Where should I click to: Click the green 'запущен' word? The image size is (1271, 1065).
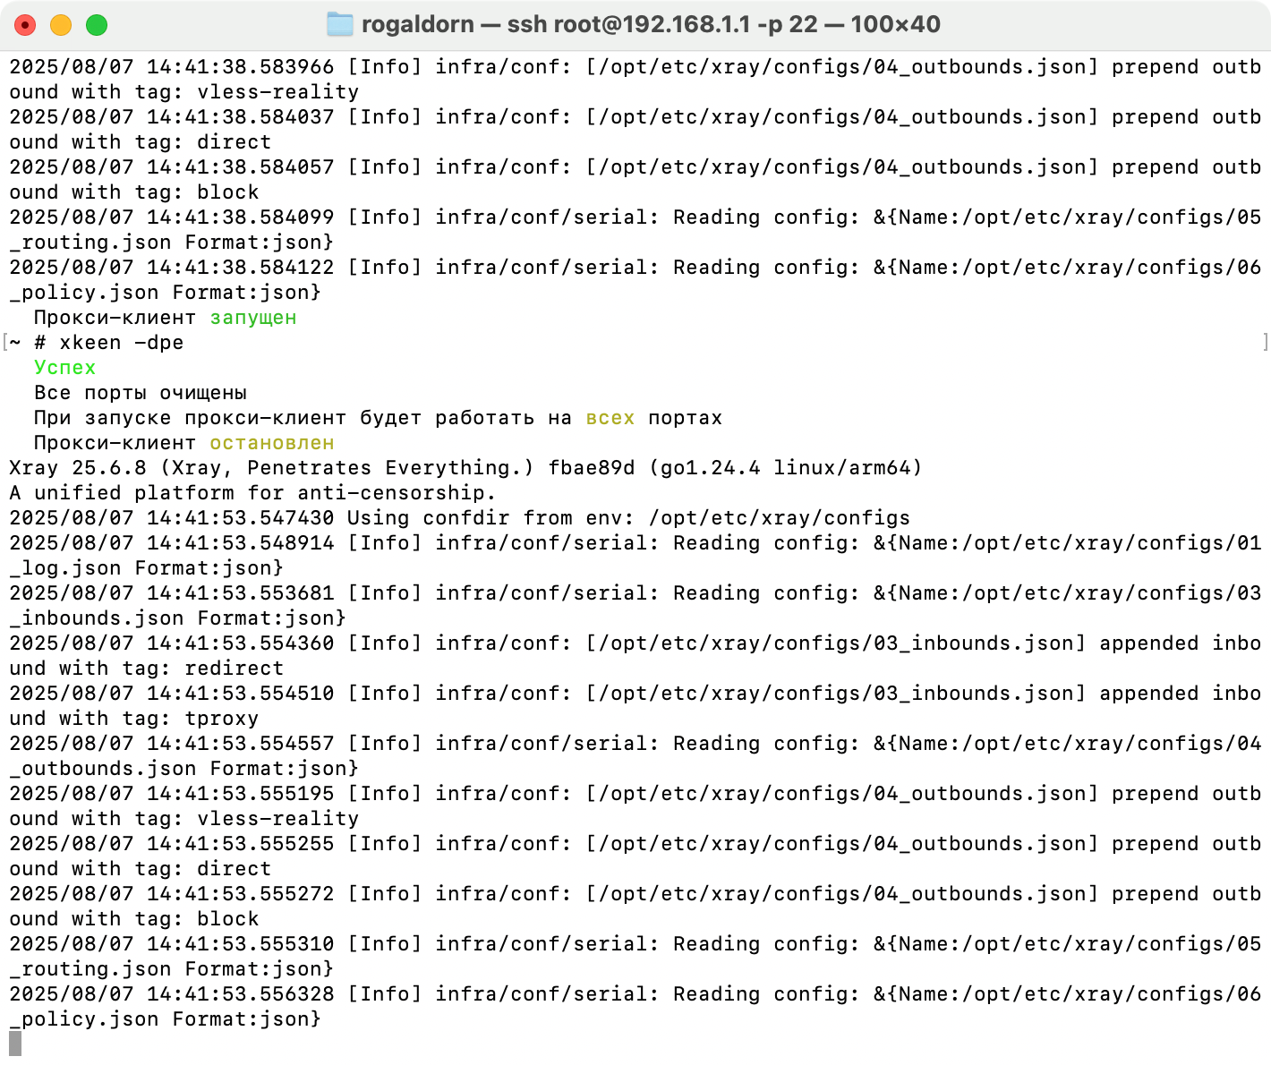pos(253,318)
